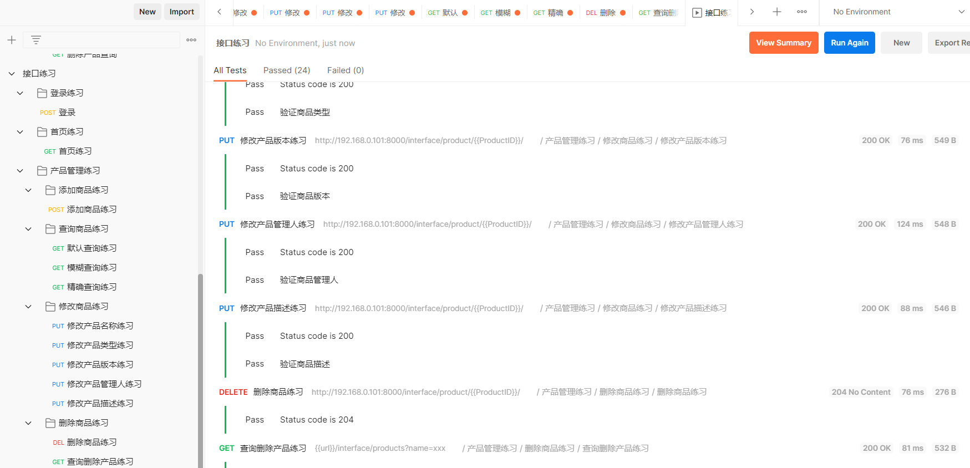Collapse the 删除商品练习 folder chevron
The image size is (970, 468).
coord(28,423)
